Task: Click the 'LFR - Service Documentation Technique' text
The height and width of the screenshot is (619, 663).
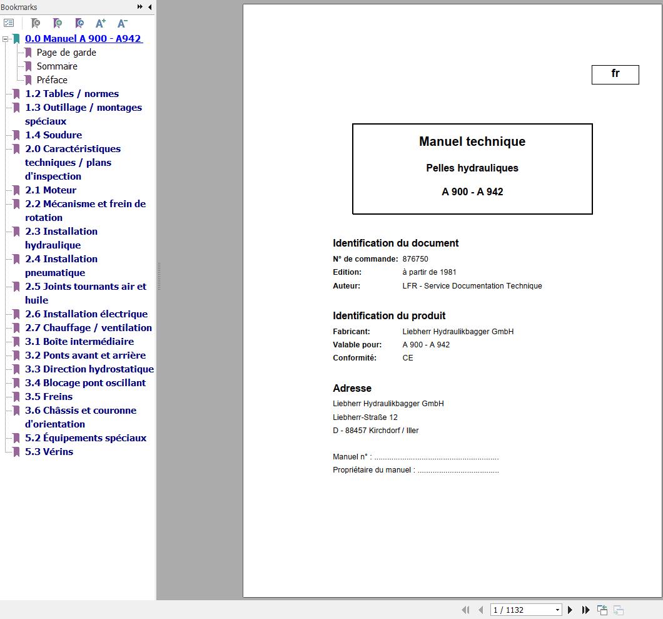Action: [x=472, y=285]
